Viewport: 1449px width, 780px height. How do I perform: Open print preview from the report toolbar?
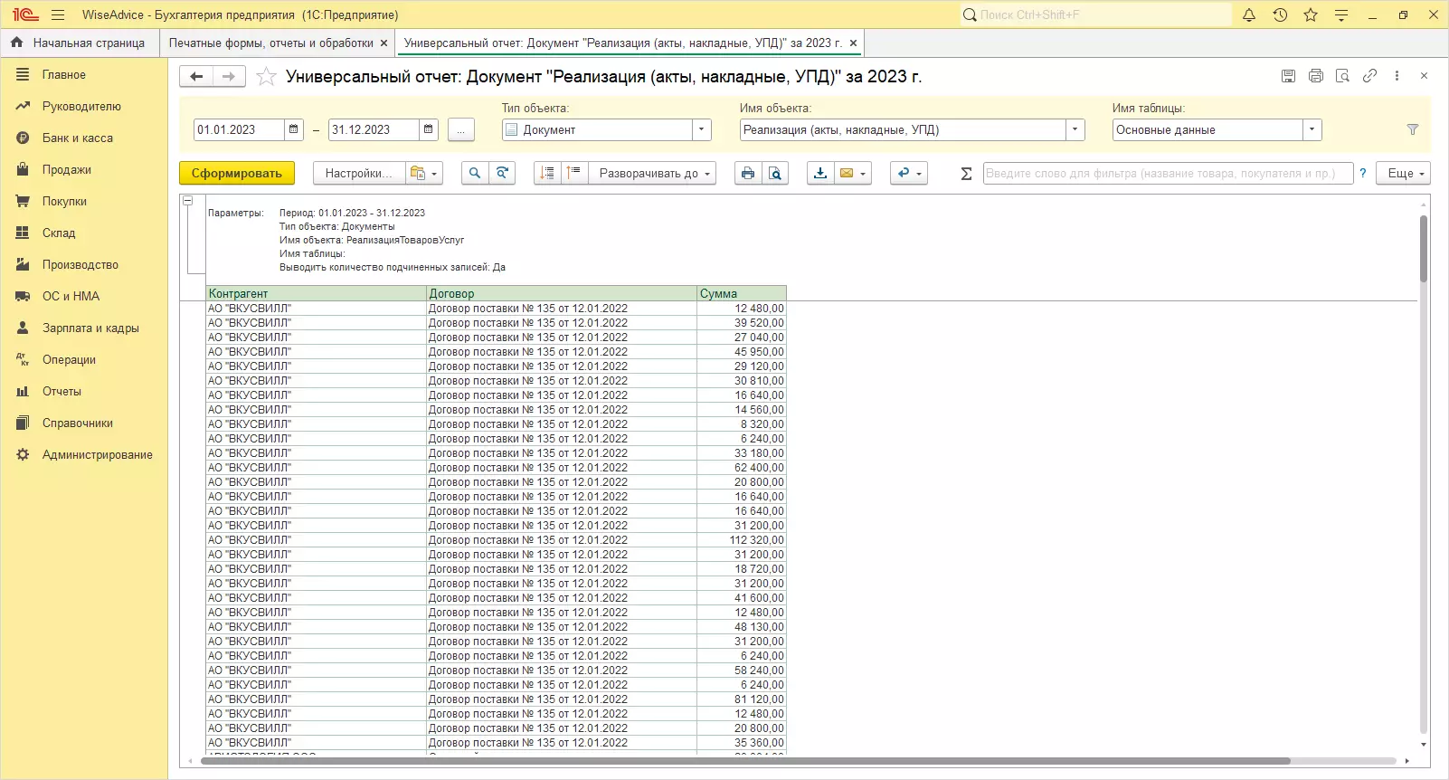tap(775, 174)
